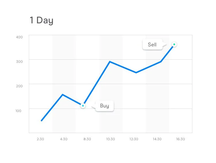Click the 300 value axis label
Screen dimensions: 216x163
[x=19, y=62]
